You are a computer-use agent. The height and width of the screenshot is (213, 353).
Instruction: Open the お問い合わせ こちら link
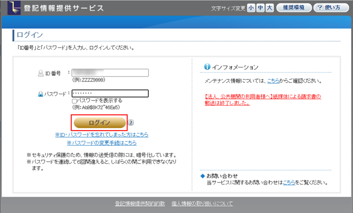pyautogui.click(x=289, y=182)
